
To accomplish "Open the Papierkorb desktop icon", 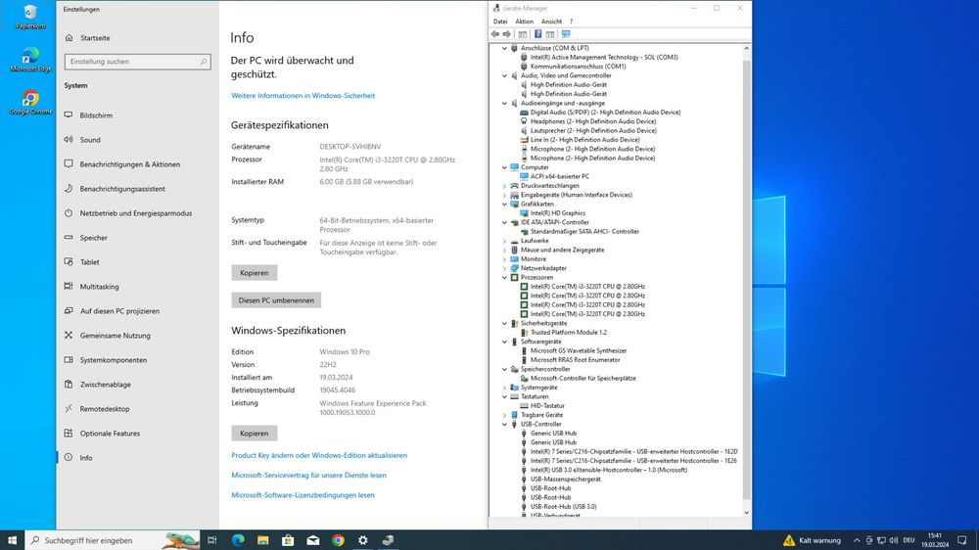I will click(x=30, y=14).
